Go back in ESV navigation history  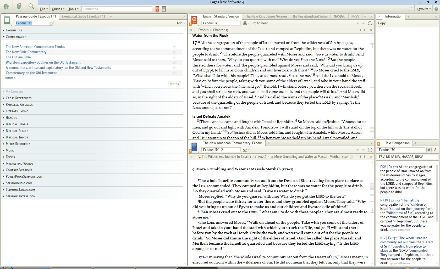coord(358,23)
